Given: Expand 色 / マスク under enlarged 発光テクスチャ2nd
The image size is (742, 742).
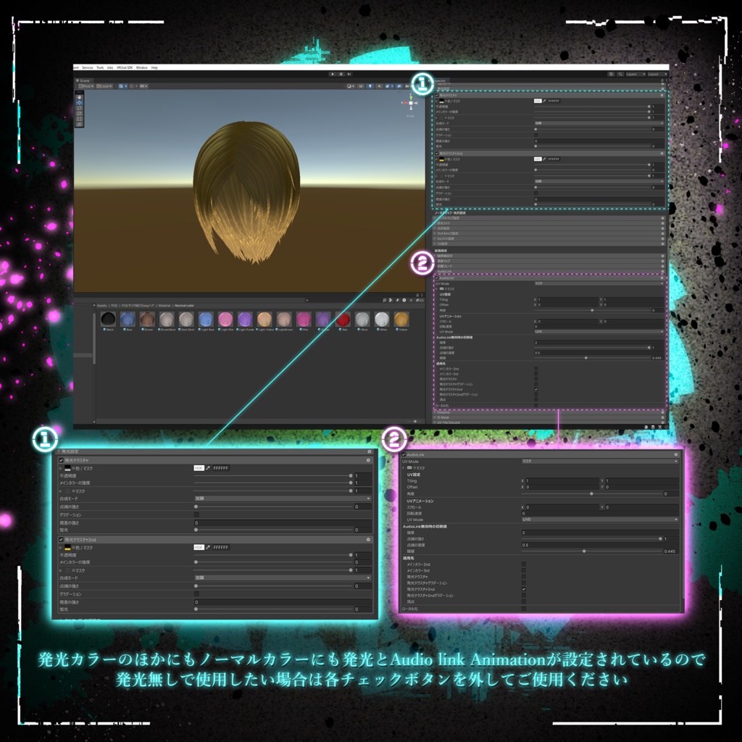Looking at the screenshot, I should point(61,548).
